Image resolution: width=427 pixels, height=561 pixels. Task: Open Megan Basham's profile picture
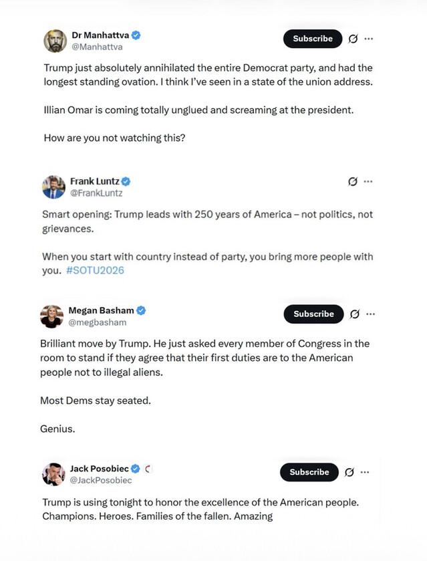52,316
